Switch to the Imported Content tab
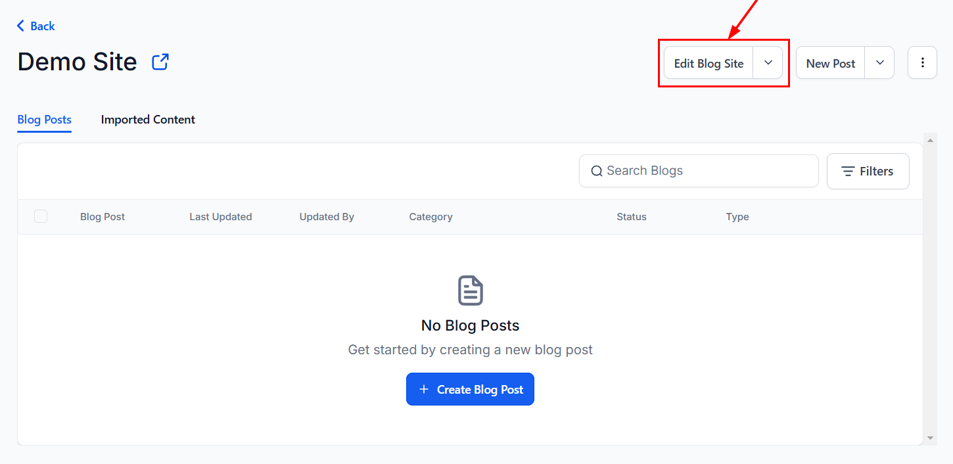The image size is (953, 464). (148, 120)
